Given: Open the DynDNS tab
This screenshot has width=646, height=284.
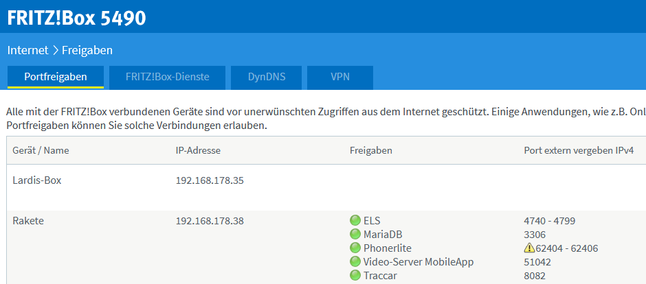Looking at the screenshot, I should 267,77.
